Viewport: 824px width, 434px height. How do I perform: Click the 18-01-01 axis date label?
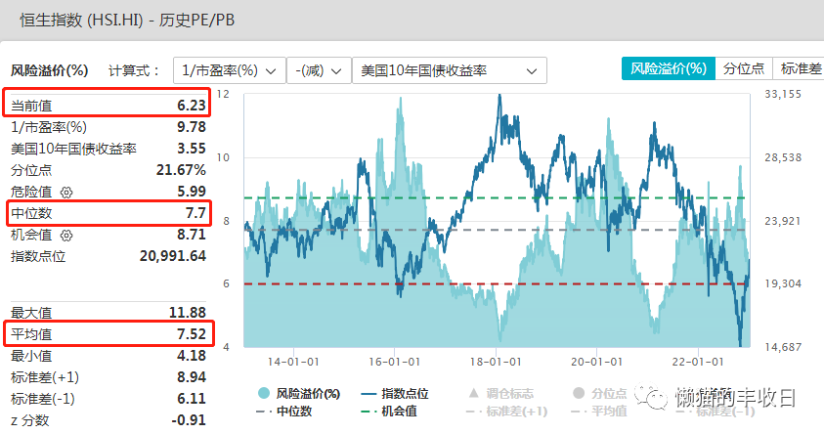[496, 362]
